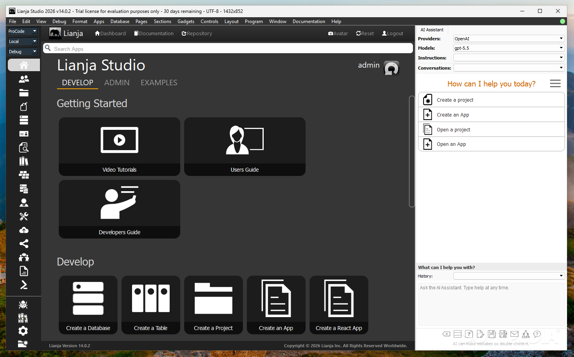Open the Database menu in the menu bar
Screen dimensions: 574x357
[x=120, y=22]
